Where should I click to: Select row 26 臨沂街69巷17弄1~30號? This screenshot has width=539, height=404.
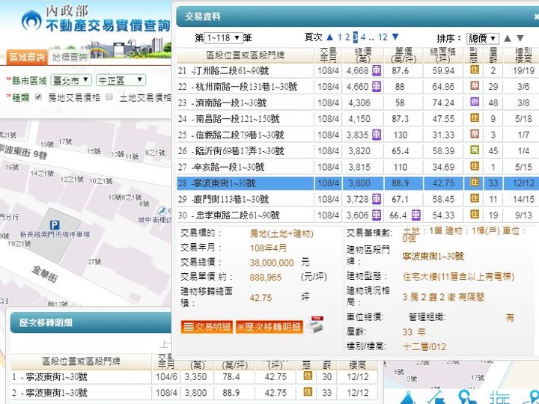tap(358, 151)
